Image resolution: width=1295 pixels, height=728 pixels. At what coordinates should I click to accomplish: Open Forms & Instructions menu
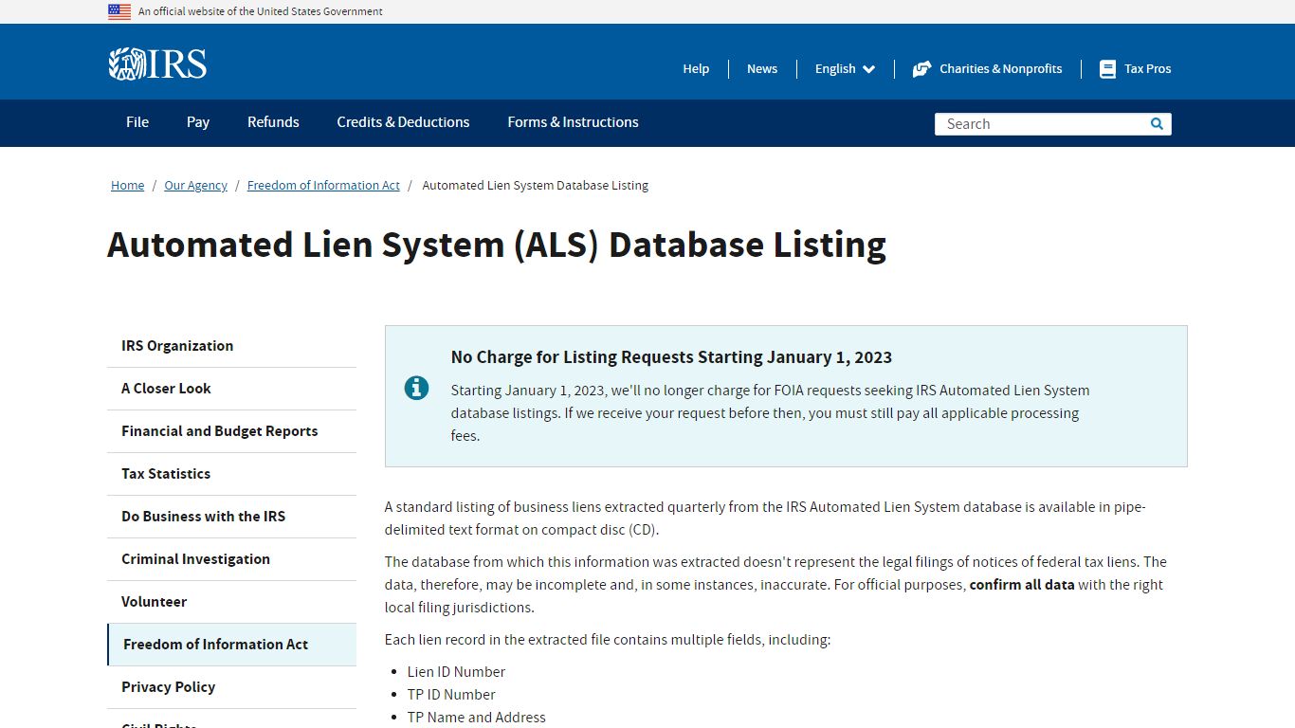coord(573,122)
